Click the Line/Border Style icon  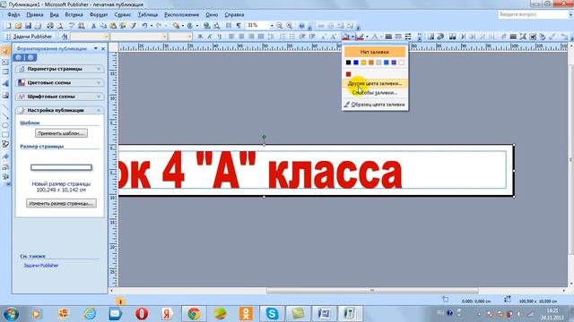click(388, 37)
